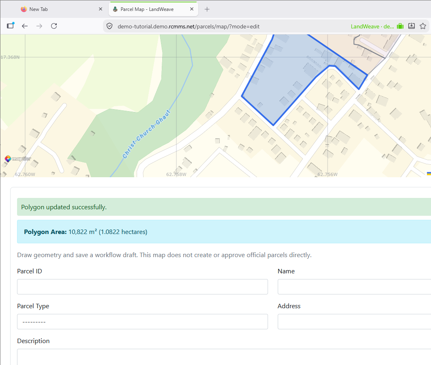The width and height of the screenshot is (431, 365).
Task: Bookmark this page with the star icon
Action: (x=423, y=26)
